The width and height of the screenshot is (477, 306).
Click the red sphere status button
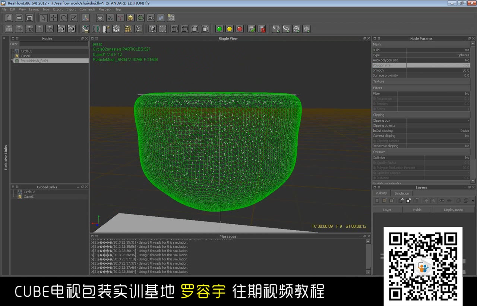point(240,29)
